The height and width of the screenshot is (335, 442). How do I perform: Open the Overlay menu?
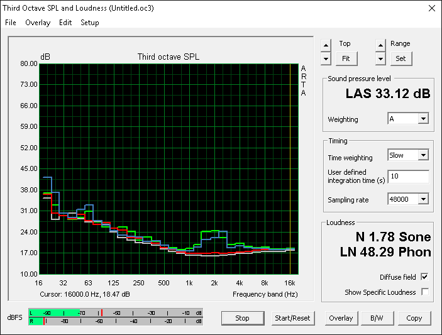(x=38, y=23)
